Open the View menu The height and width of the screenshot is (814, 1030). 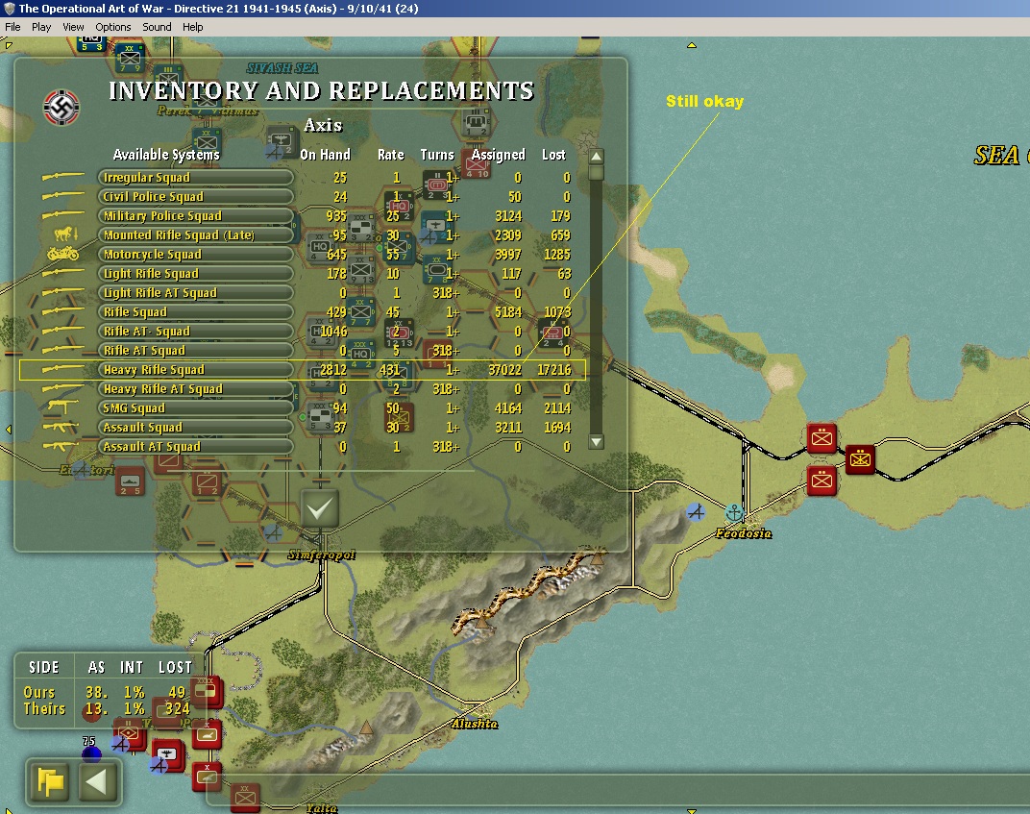pyautogui.click(x=73, y=27)
